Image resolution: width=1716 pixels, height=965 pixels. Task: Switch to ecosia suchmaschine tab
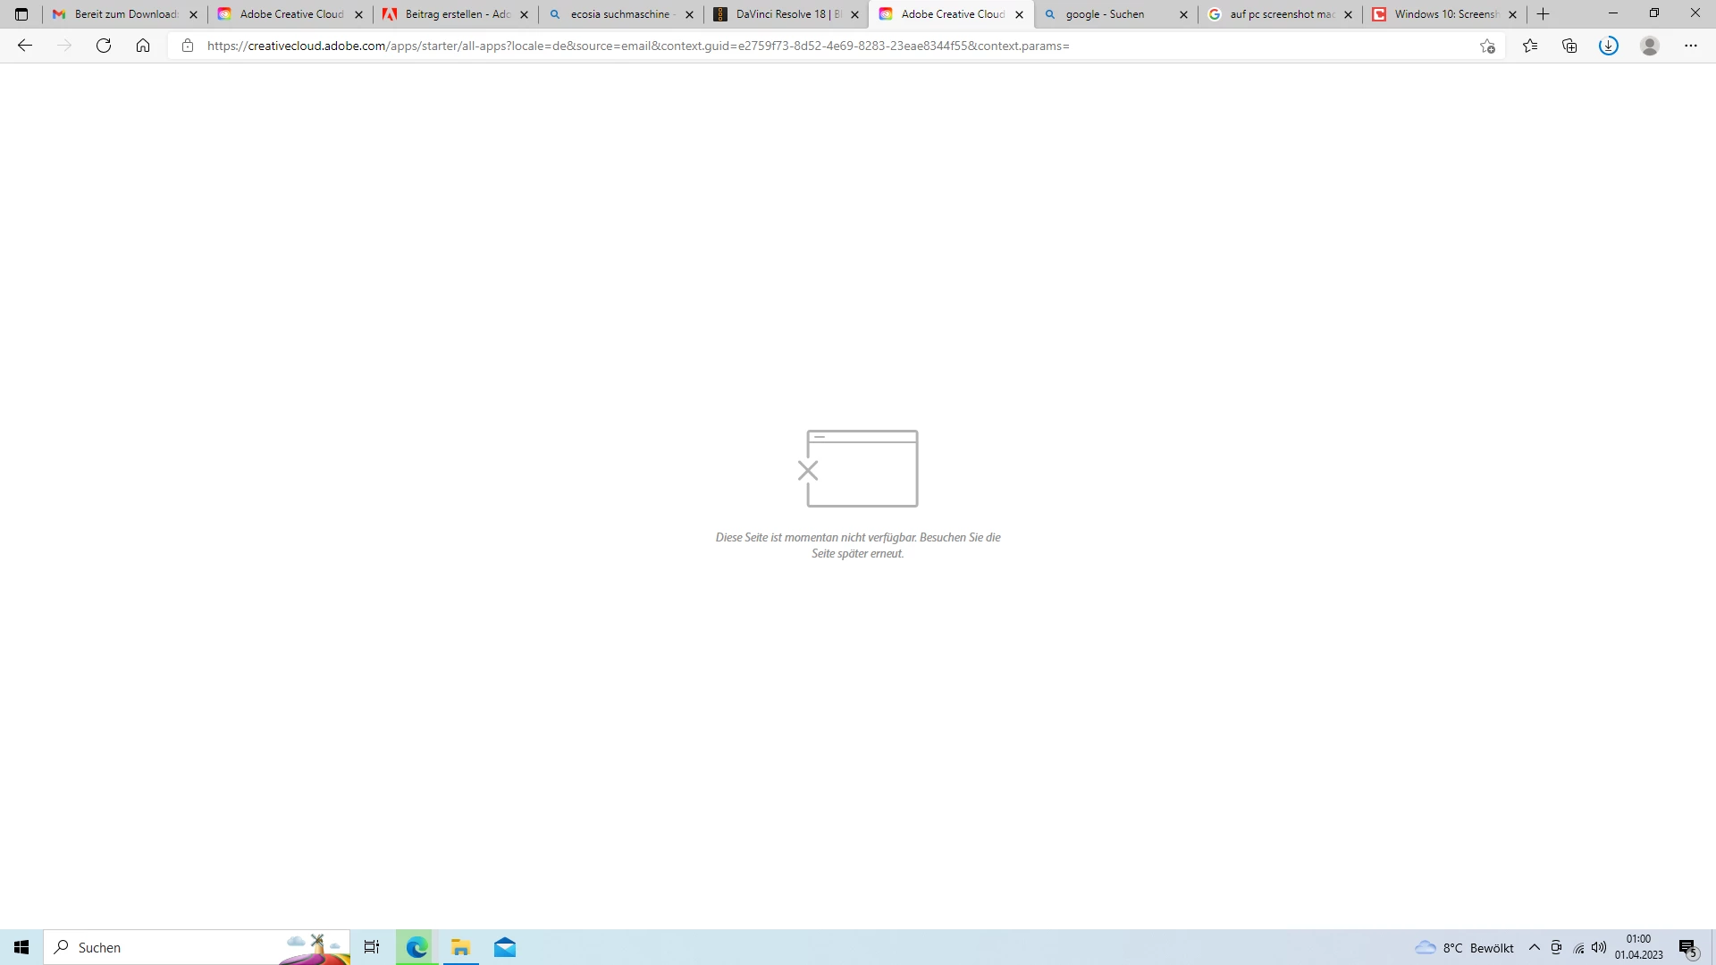click(x=619, y=14)
